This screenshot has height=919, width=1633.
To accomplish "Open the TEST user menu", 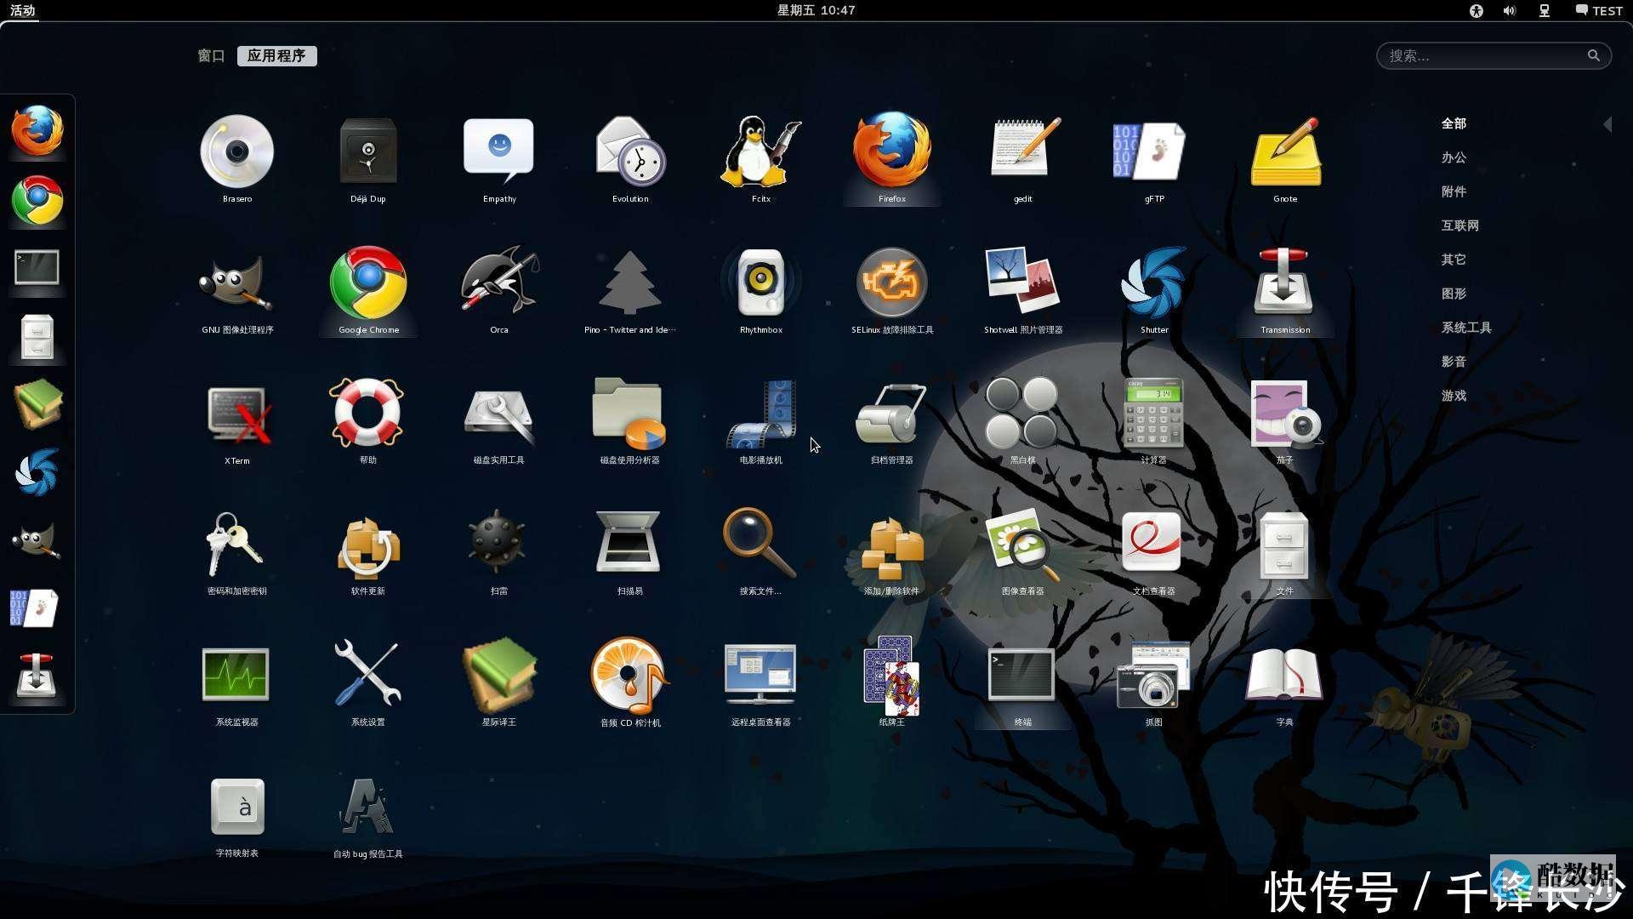I will (1599, 10).
